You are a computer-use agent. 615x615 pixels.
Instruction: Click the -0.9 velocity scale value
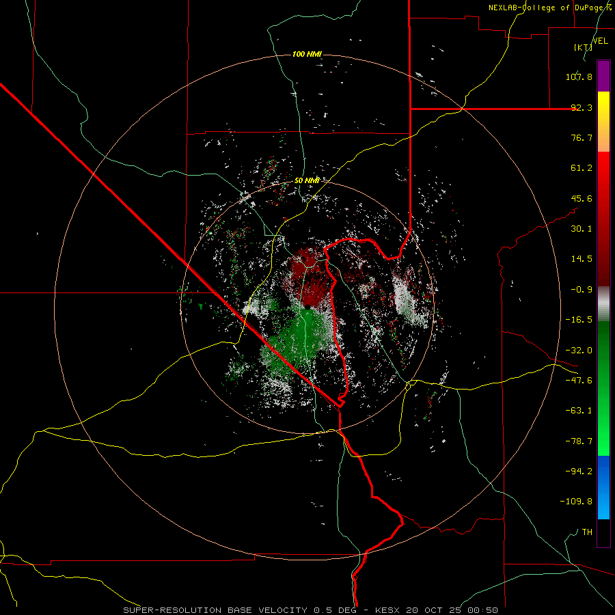point(582,290)
